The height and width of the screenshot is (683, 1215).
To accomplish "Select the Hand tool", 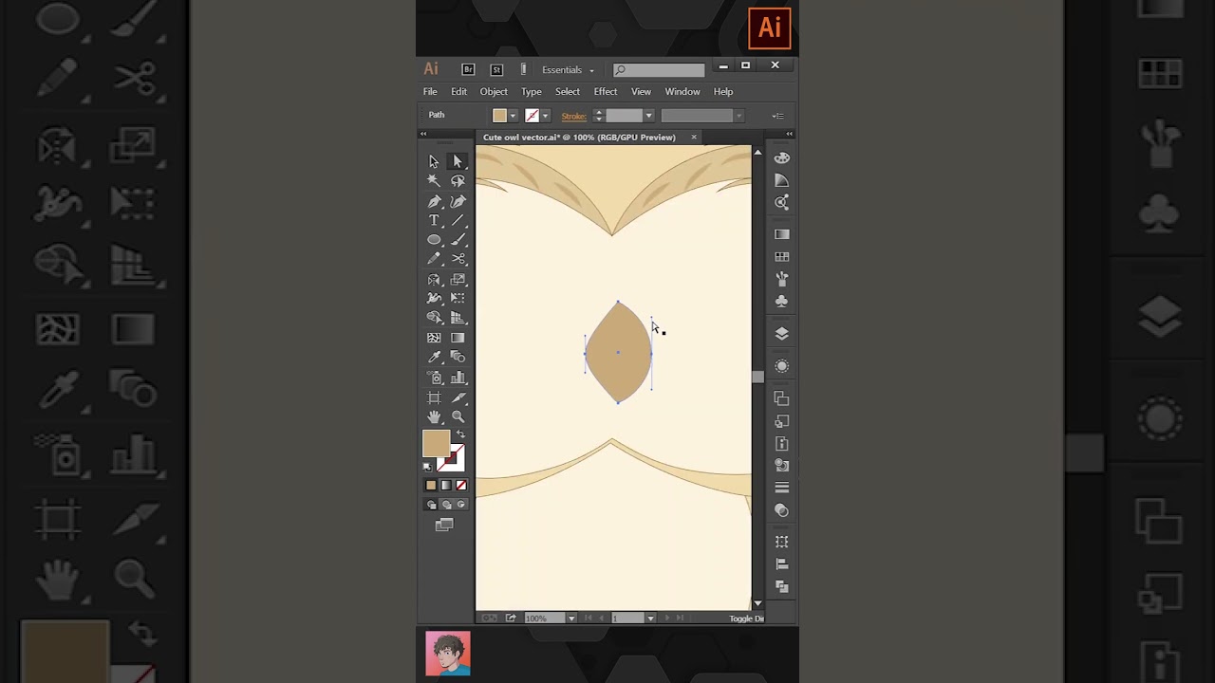I will pyautogui.click(x=434, y=416).
